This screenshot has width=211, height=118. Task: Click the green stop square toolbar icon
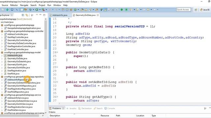click(x=126, y=10)
